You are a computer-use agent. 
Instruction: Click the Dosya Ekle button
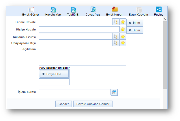point(54,74)
